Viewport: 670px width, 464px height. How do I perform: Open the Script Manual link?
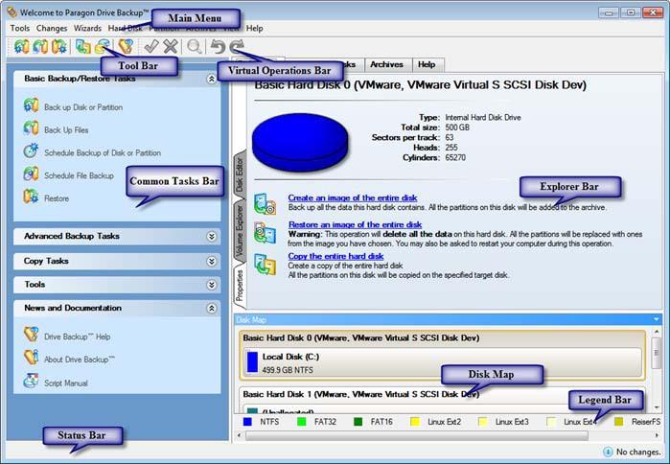click(x=66, y=383)
